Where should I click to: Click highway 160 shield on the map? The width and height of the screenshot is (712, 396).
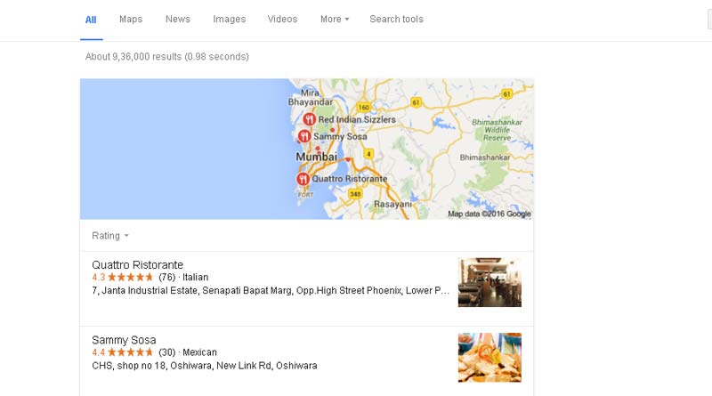point(363,108)
